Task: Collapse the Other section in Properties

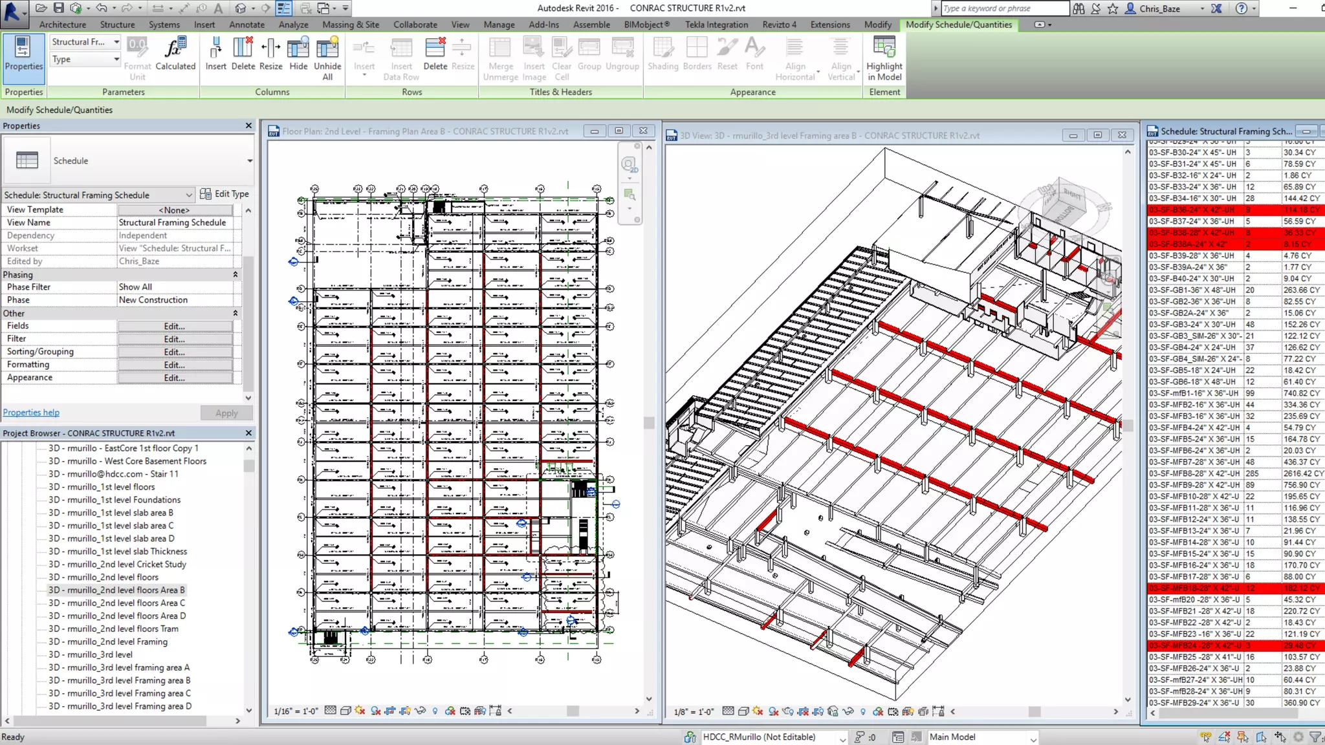Action: [235, 314]
